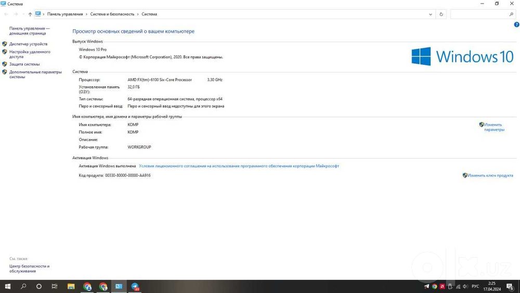Open advanced system parameters link

point(35,74)
